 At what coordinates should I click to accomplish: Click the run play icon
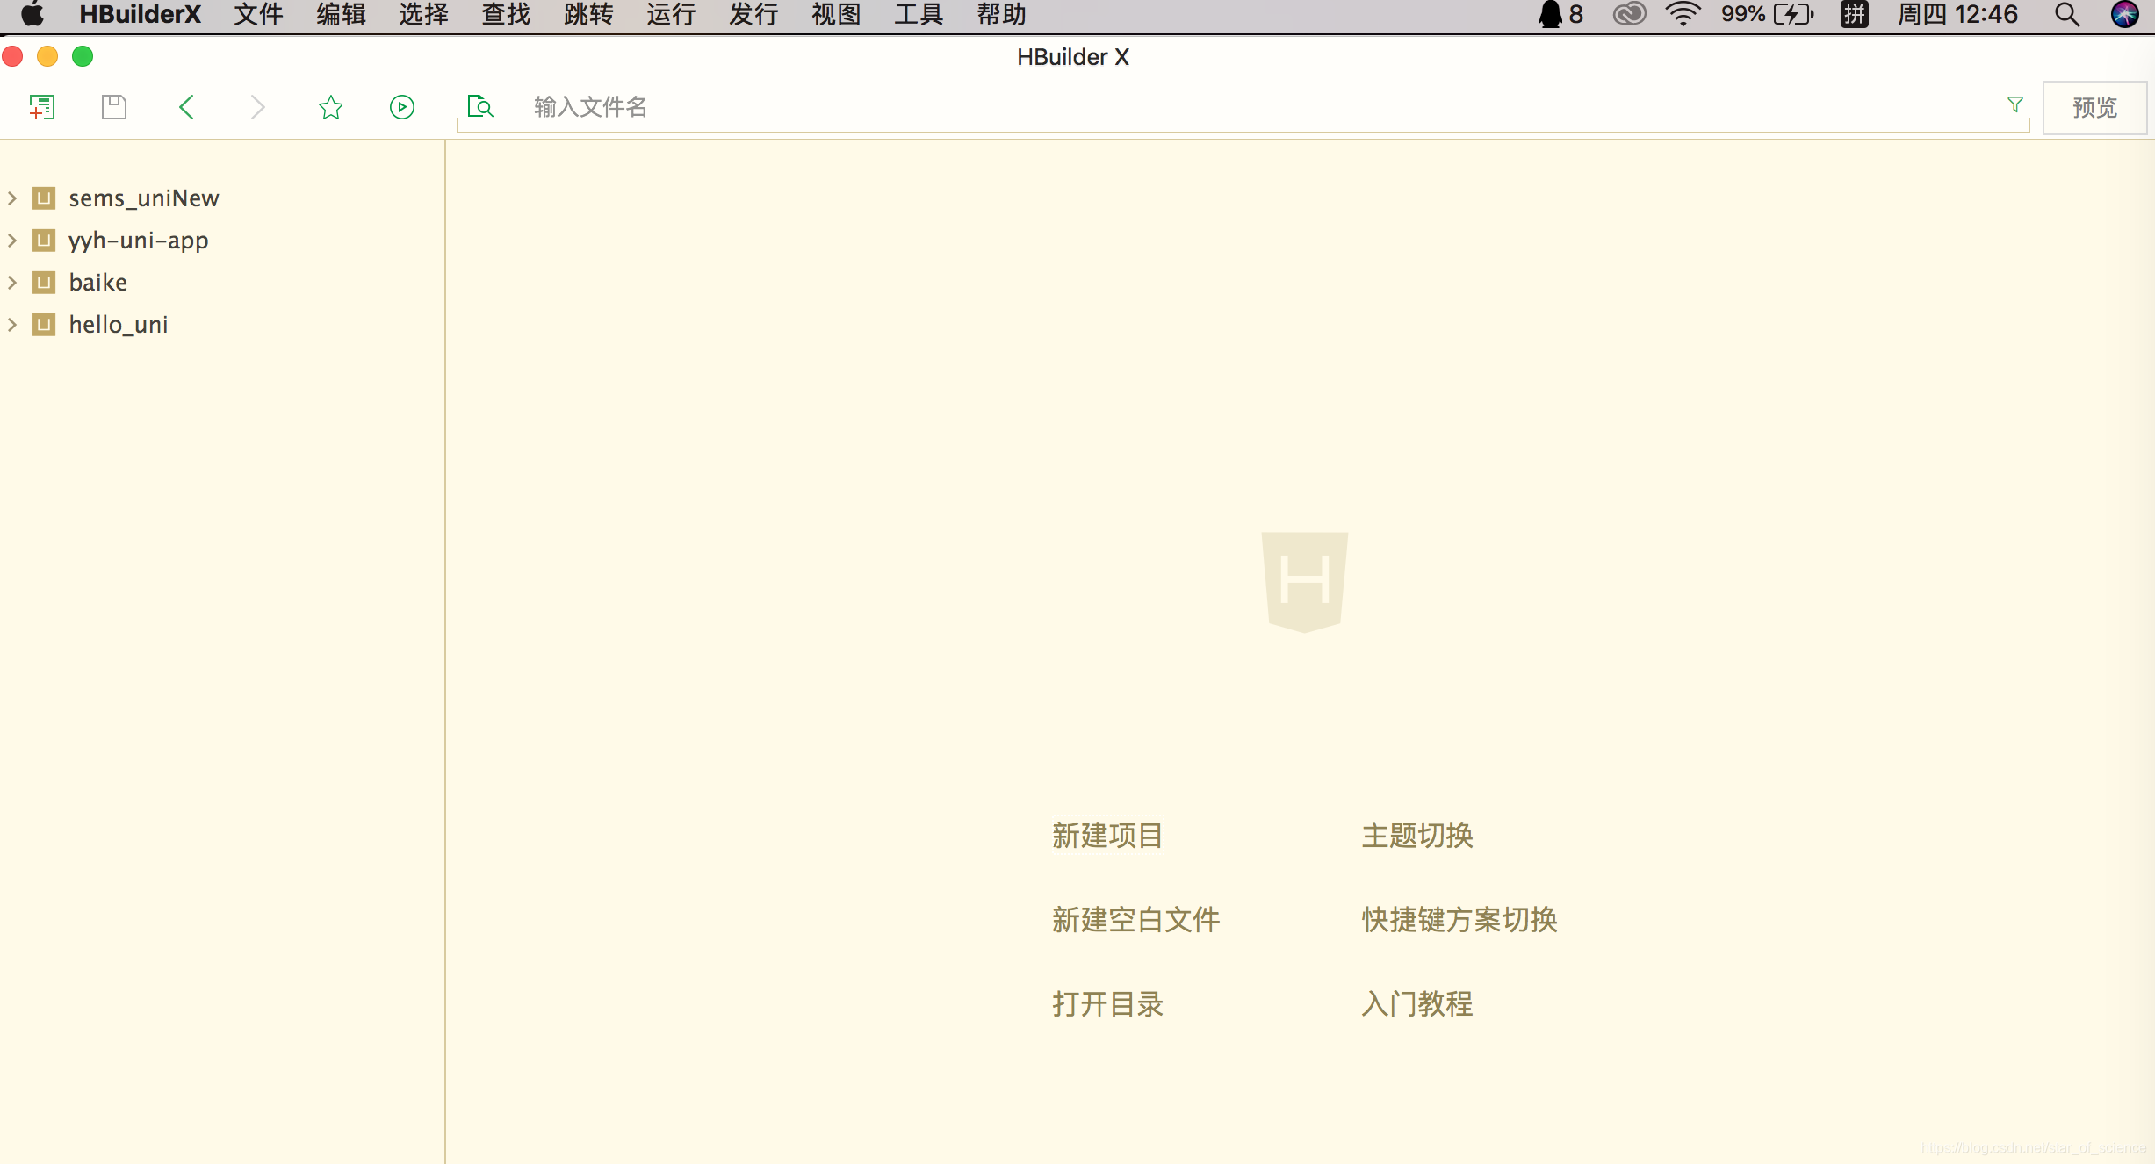(402, 107)
